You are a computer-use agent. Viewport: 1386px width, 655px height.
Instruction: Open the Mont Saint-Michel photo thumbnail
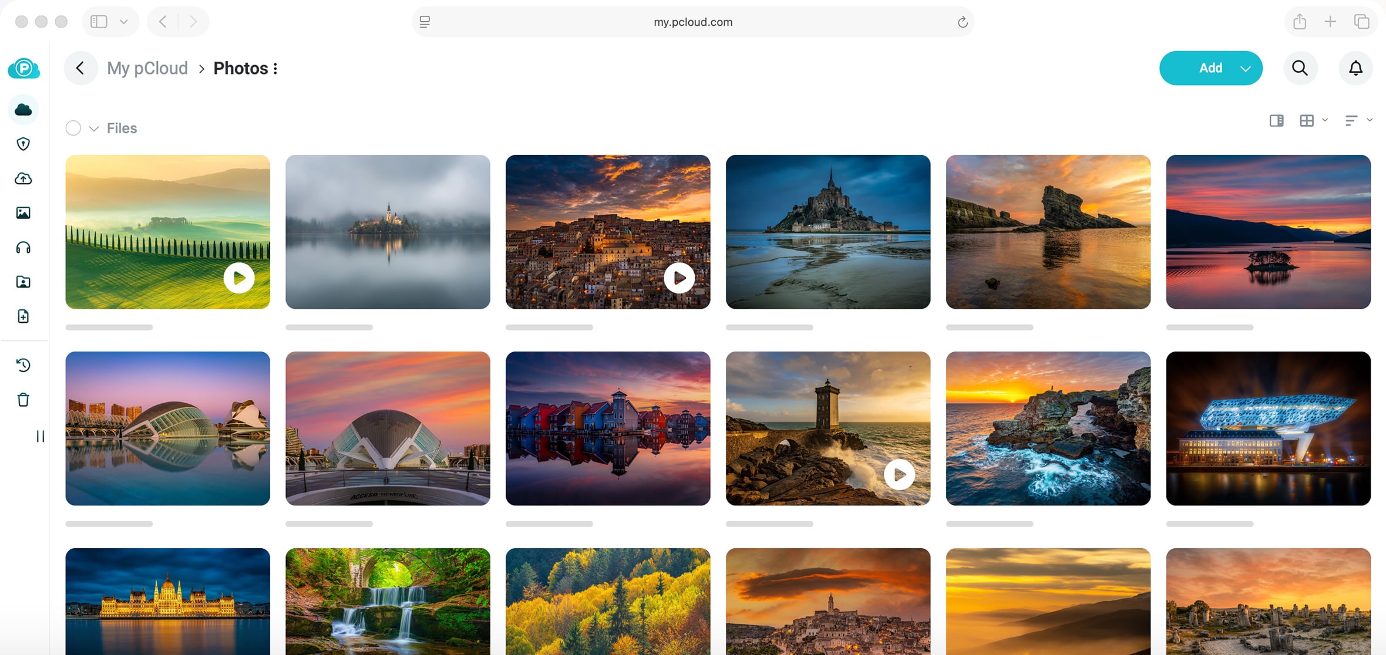(x=828, y=232)
